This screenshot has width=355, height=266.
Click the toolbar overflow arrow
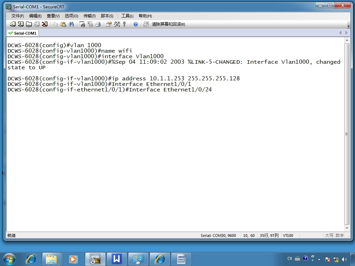348,26
